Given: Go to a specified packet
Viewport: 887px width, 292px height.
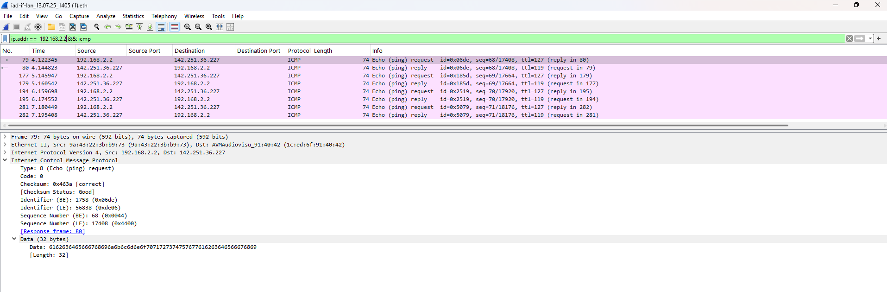Looking at the screenshot, I should [x=129, y=27].
